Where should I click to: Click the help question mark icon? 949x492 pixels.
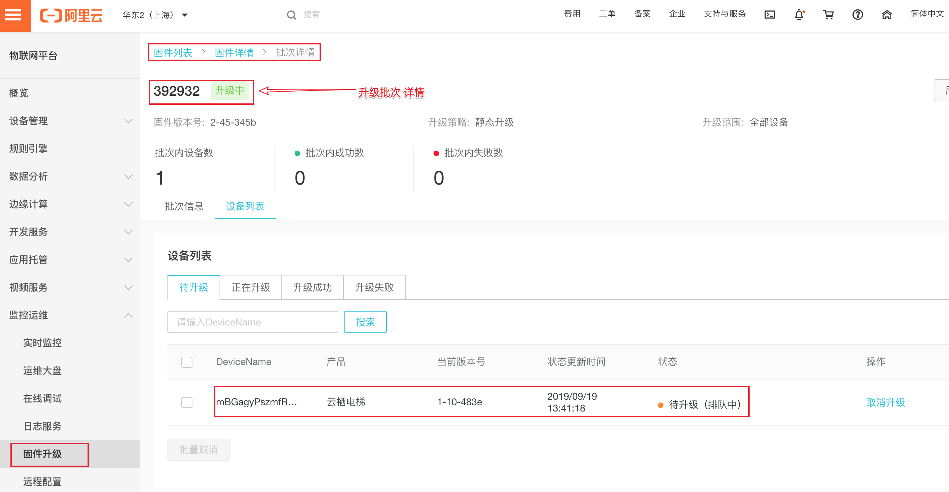point(857,15)
